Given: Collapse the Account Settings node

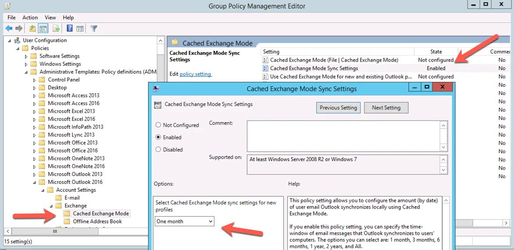Looking at the screenshot, I should [43, 190].
